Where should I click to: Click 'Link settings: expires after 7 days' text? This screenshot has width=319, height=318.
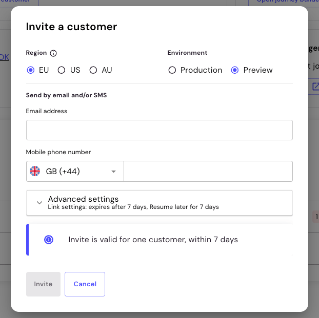(97, 207)
